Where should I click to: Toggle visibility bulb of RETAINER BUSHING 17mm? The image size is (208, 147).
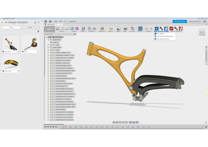[x=51, y=65]
